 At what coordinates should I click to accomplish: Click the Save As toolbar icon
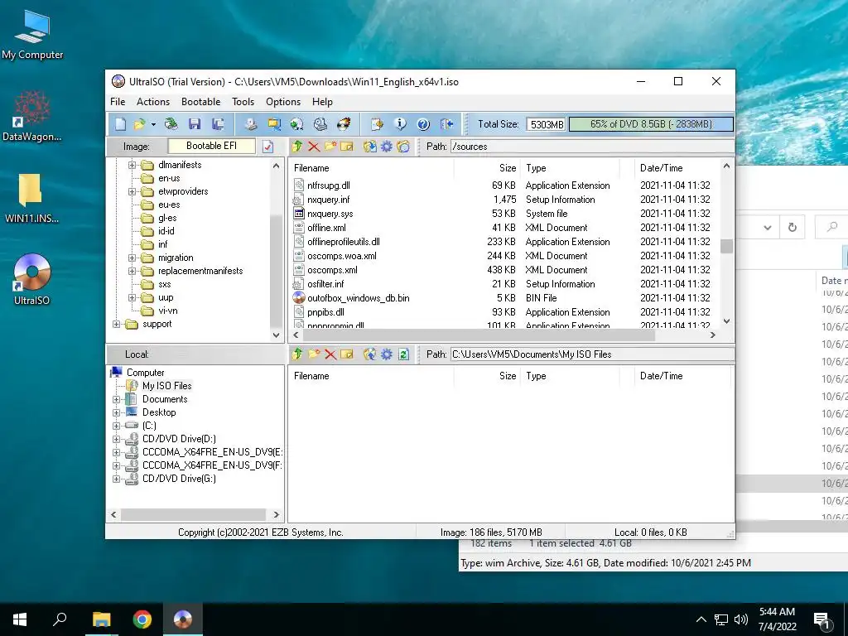click(x=218, y=124)
